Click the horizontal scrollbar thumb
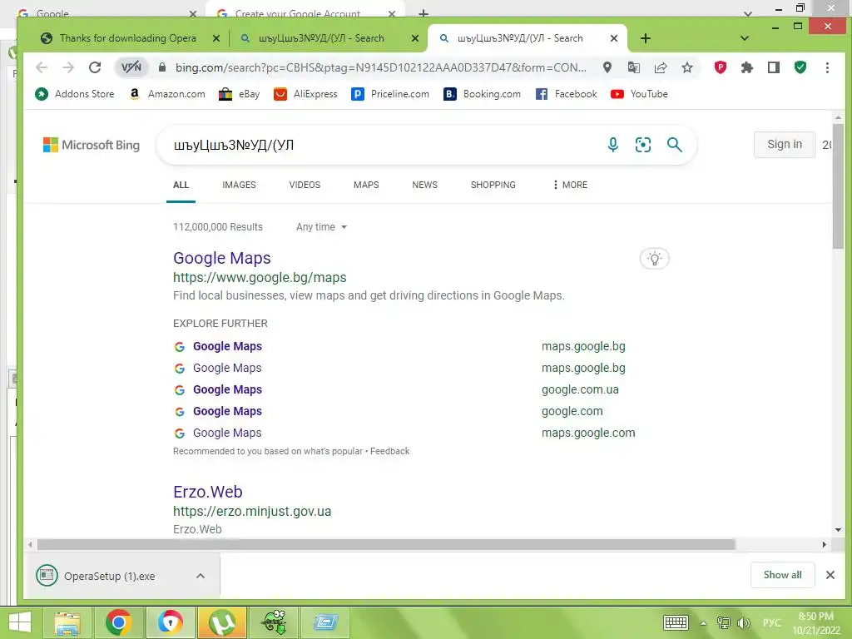Viewport: 852px width, 639px height. pyautogui.click(x=386, y=544)
